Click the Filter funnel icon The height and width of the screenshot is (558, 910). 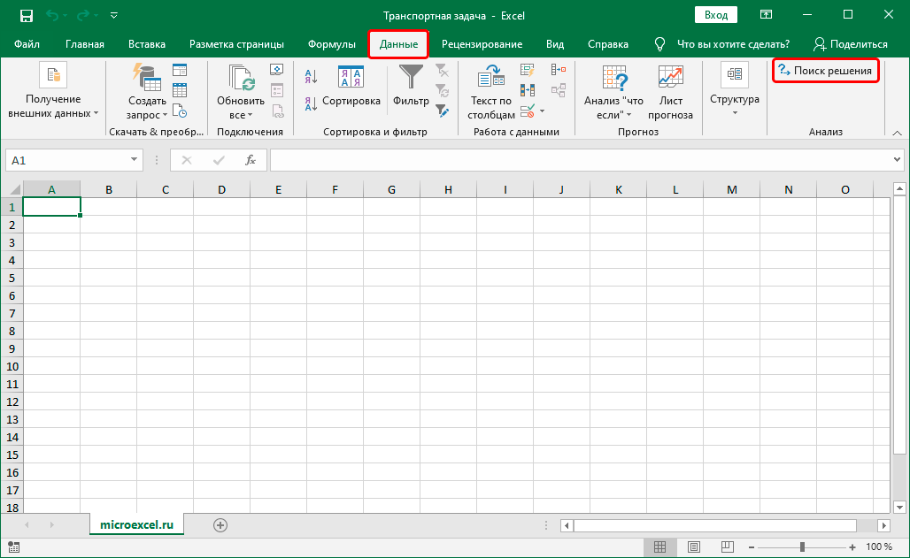[x=411, y=78]
